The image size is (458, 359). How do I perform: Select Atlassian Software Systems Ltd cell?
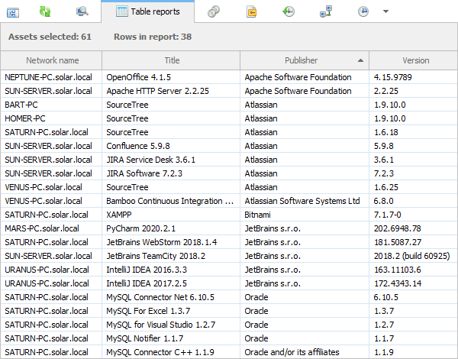pyautogui.click(x=305, y=201)
